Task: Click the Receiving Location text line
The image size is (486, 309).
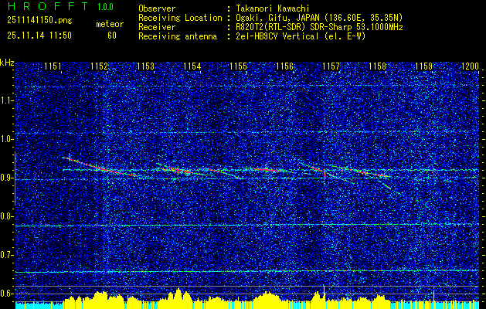Action: (270, 18)
